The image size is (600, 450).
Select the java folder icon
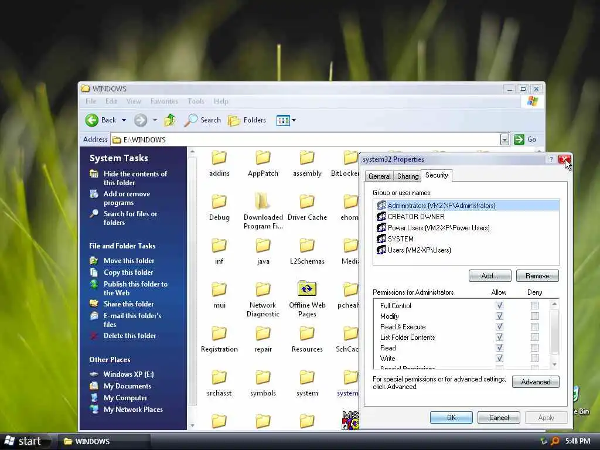[263, 246]
